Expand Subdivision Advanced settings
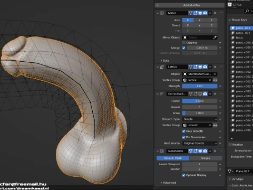 click(168, 183)
